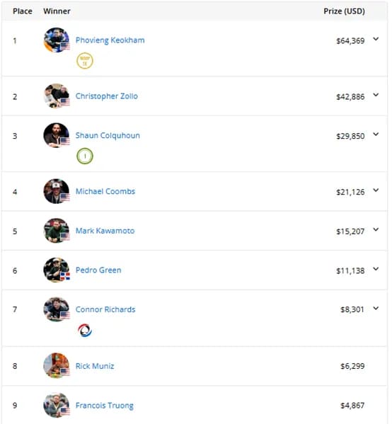Click Francois Truong's profile picture
Viewport: 392px width, 424px height.
(x=56, y=406)
